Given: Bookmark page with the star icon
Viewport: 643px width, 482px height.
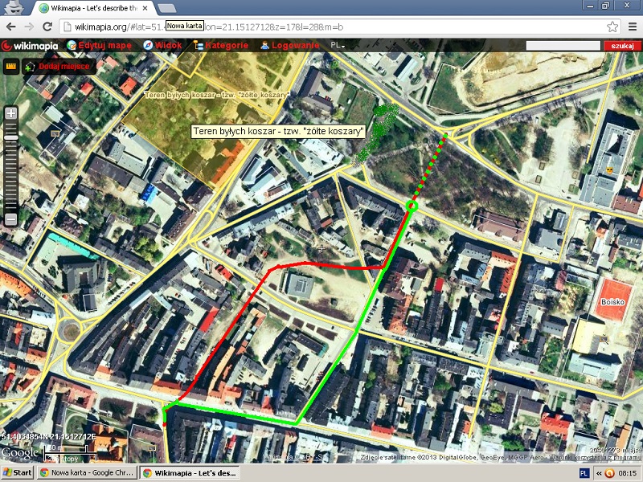Looking at the screenshot, I should 612,27.
